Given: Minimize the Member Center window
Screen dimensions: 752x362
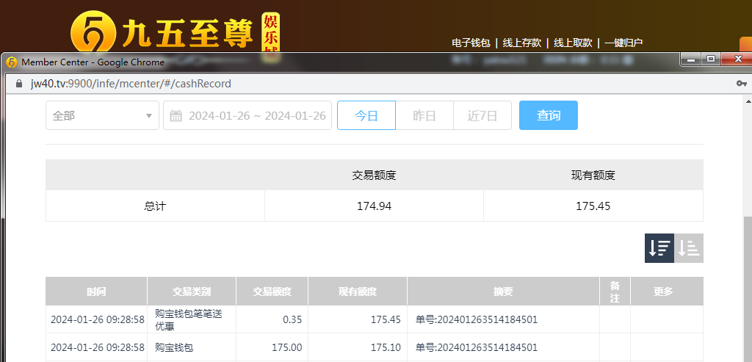Looking at the screenshot, I should click(691, 59).
